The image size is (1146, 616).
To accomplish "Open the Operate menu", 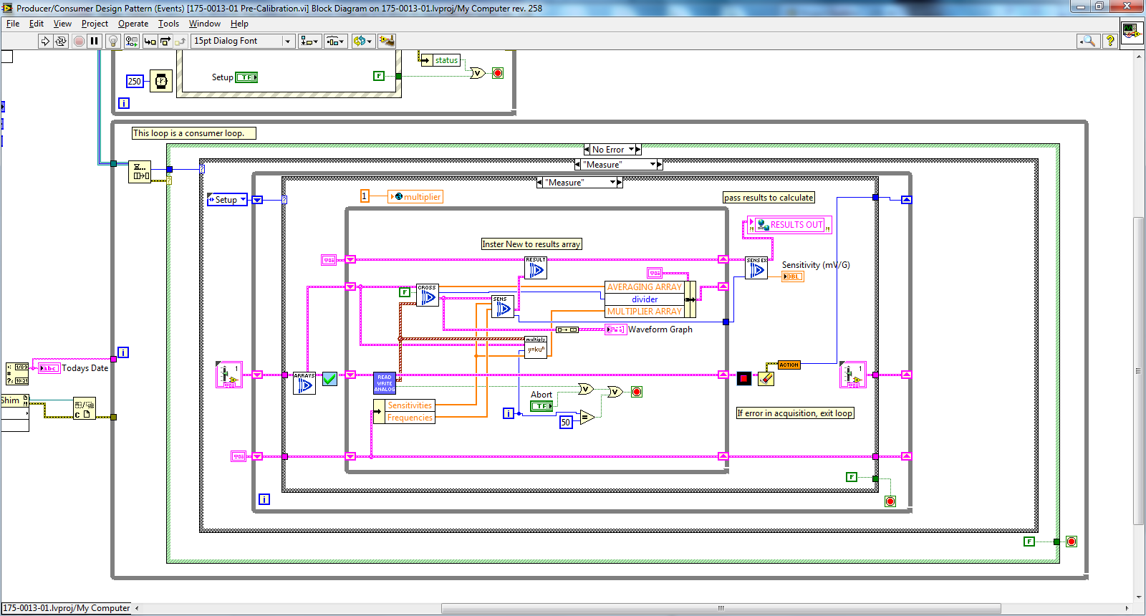I will click(x=133, y=24).
